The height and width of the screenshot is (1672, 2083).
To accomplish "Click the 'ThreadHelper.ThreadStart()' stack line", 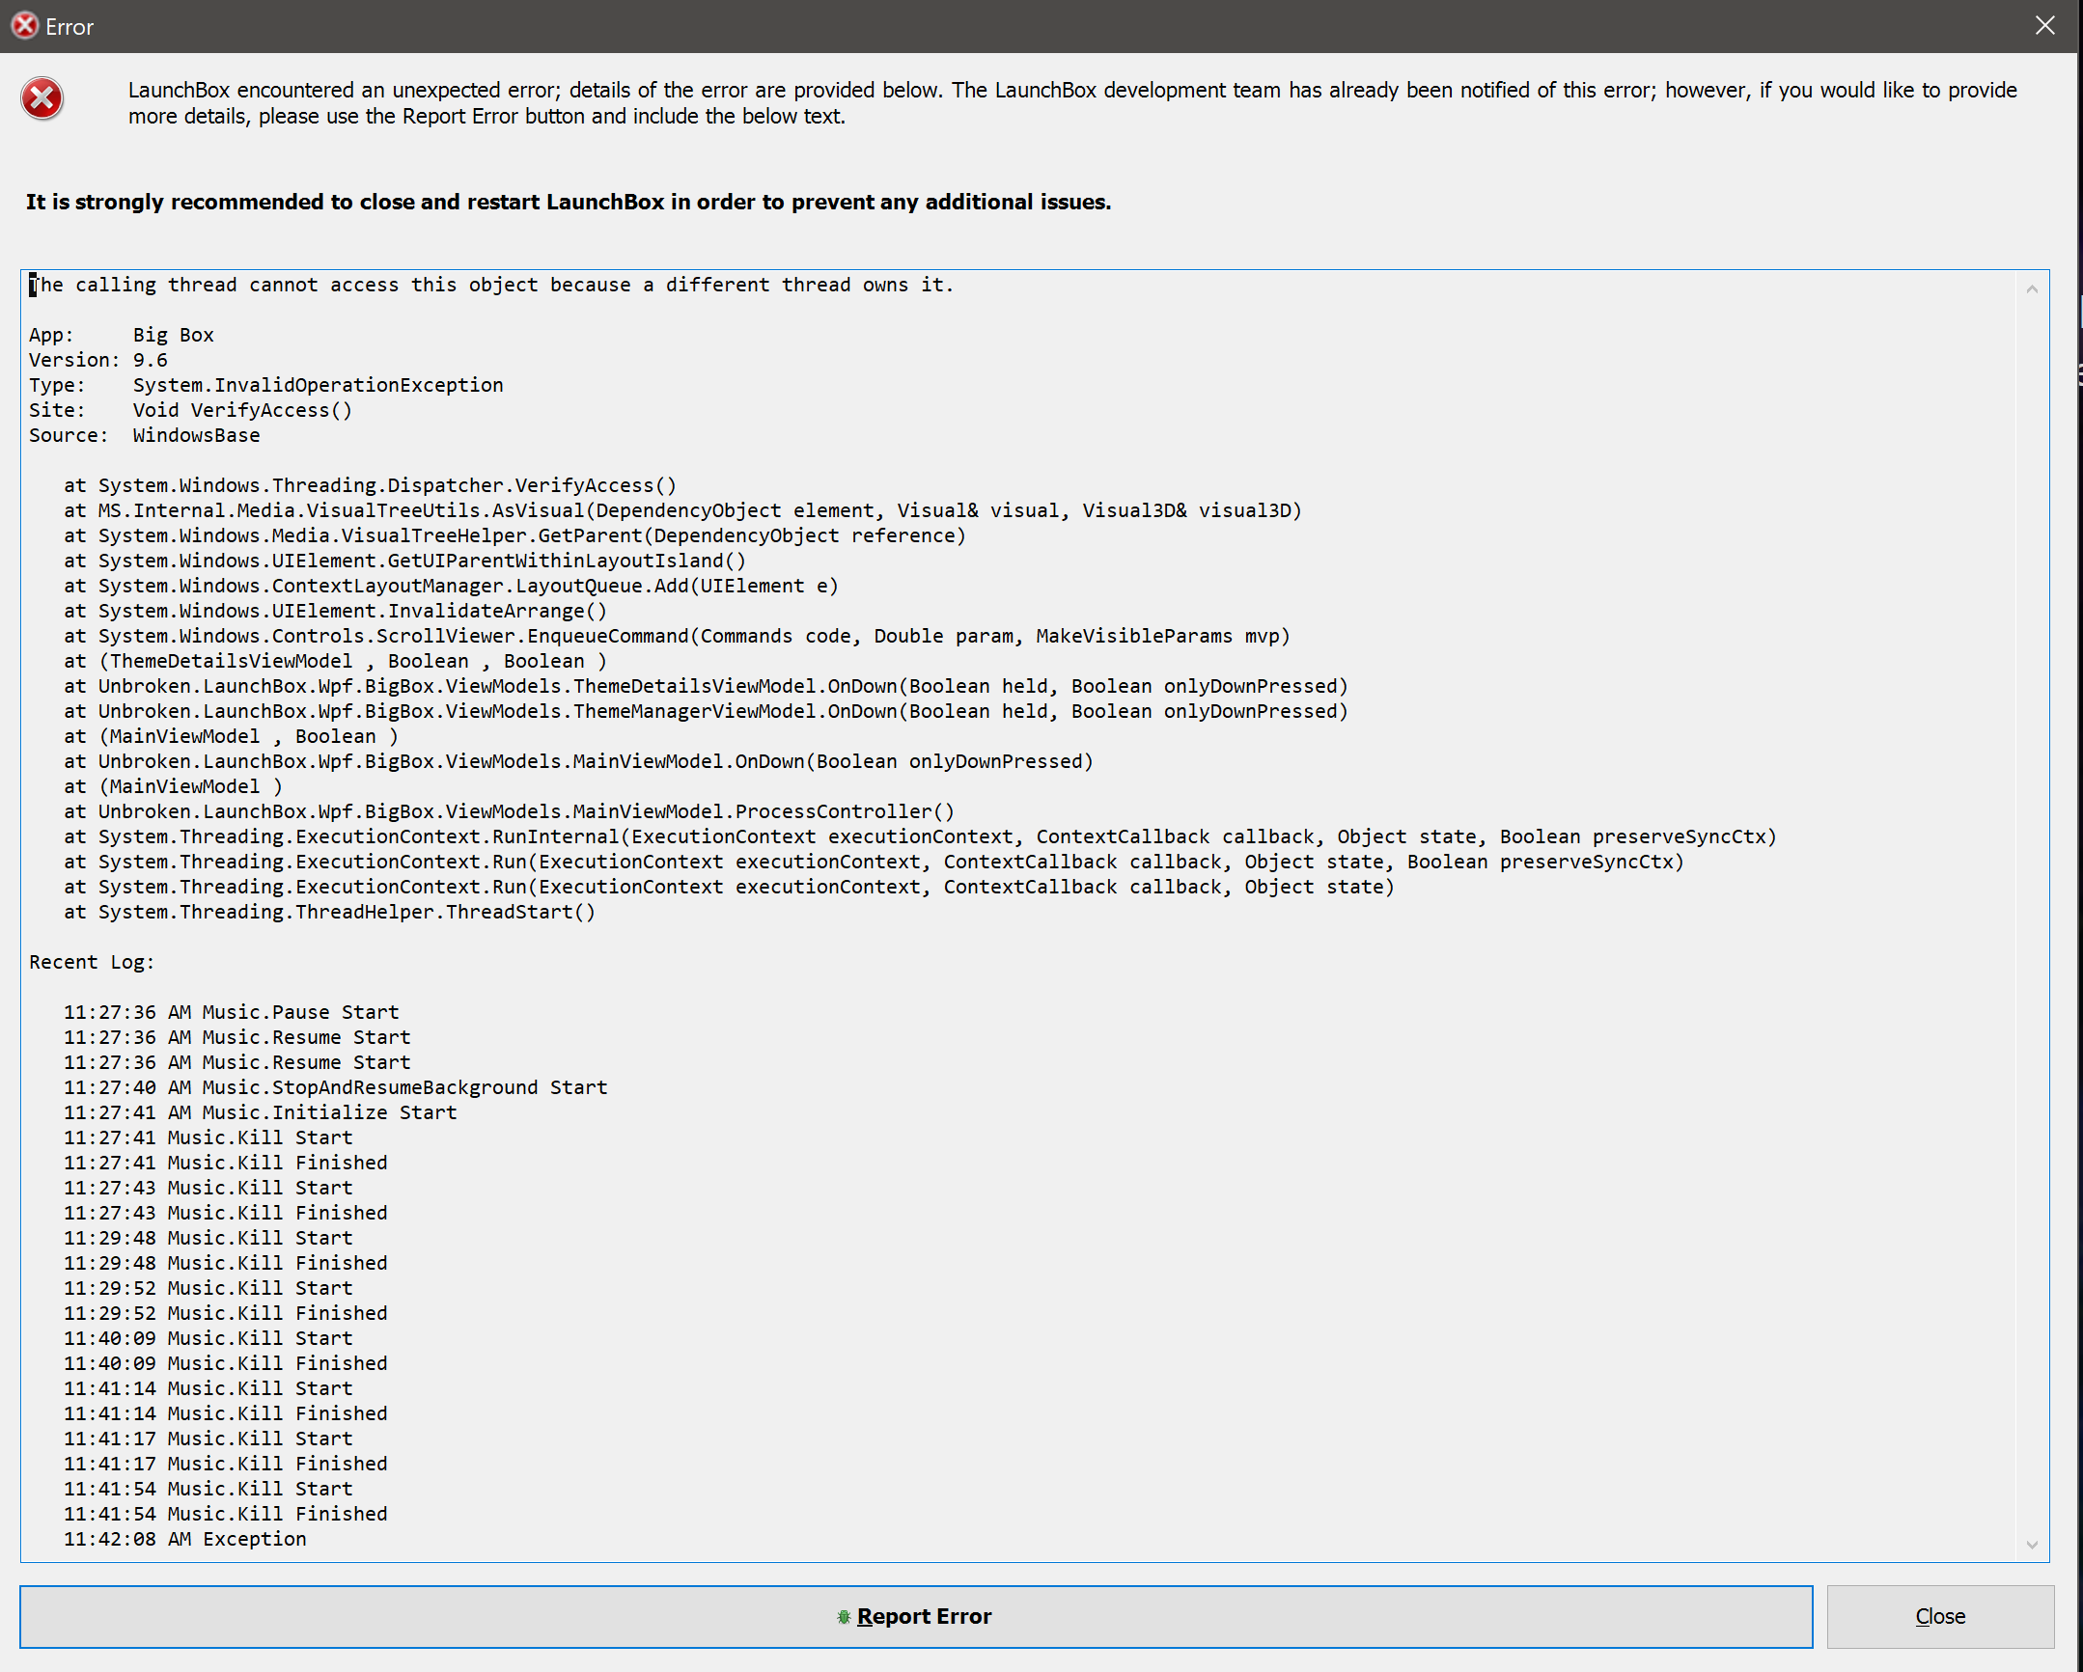I will click(x=330, y=913).
